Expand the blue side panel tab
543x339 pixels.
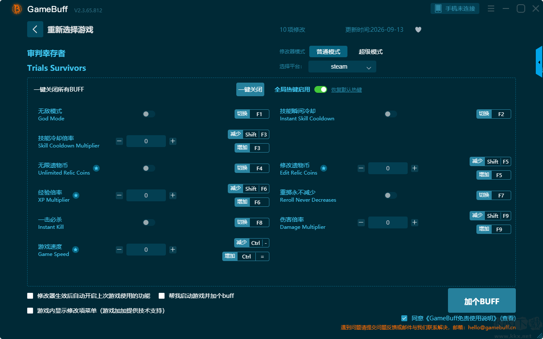click(x=539, y=62)
